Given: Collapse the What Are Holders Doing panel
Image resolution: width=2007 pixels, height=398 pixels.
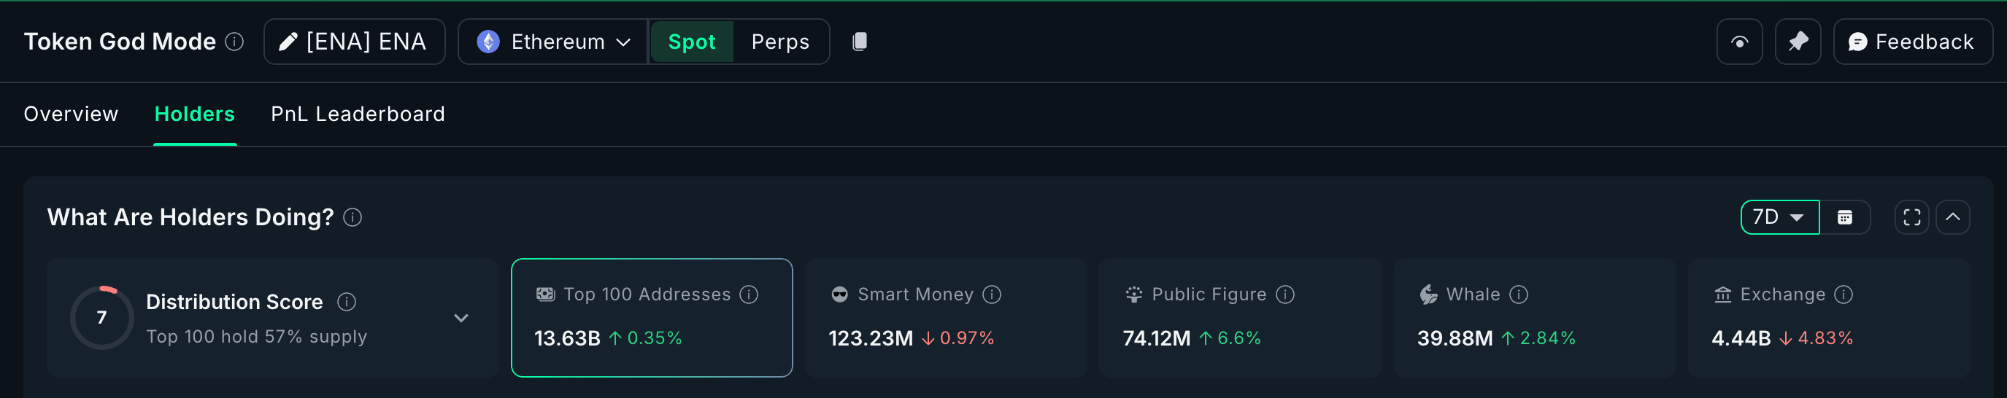Looking at the screenshot, I should 1952,217.
